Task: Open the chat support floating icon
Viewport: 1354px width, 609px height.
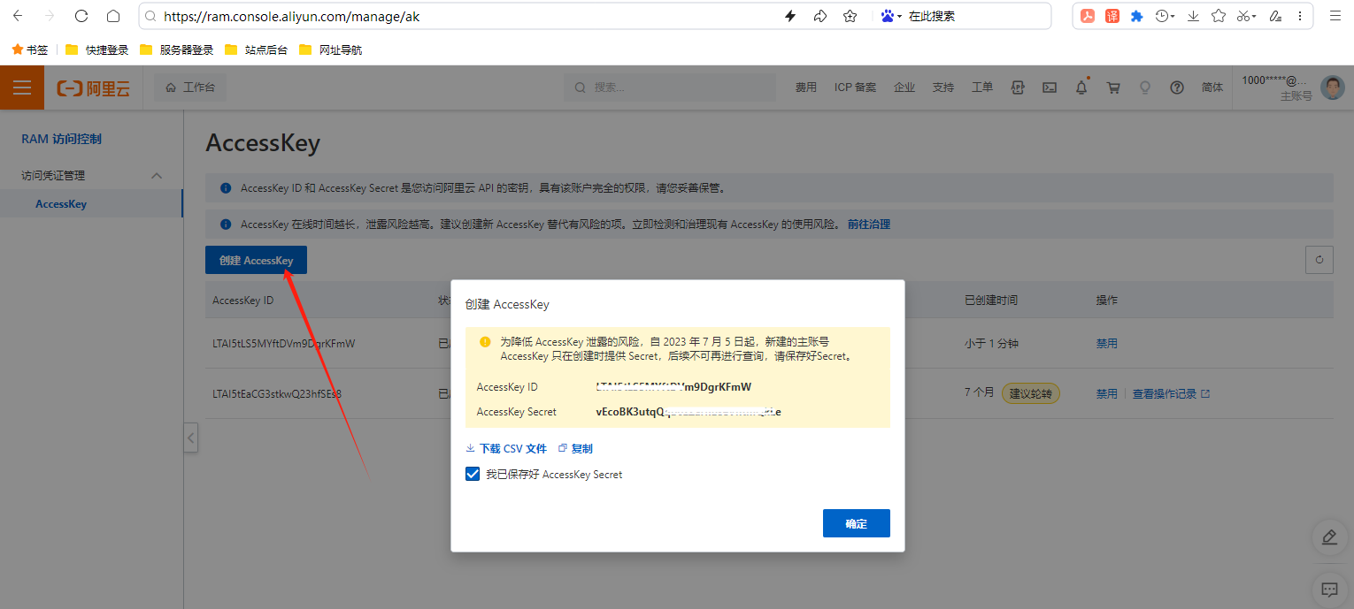Action: 1329,589
